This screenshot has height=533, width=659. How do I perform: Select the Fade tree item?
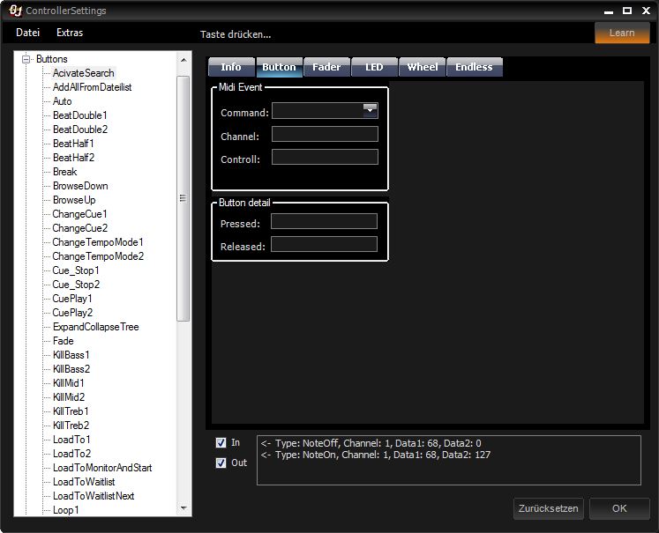pos(63,341)
